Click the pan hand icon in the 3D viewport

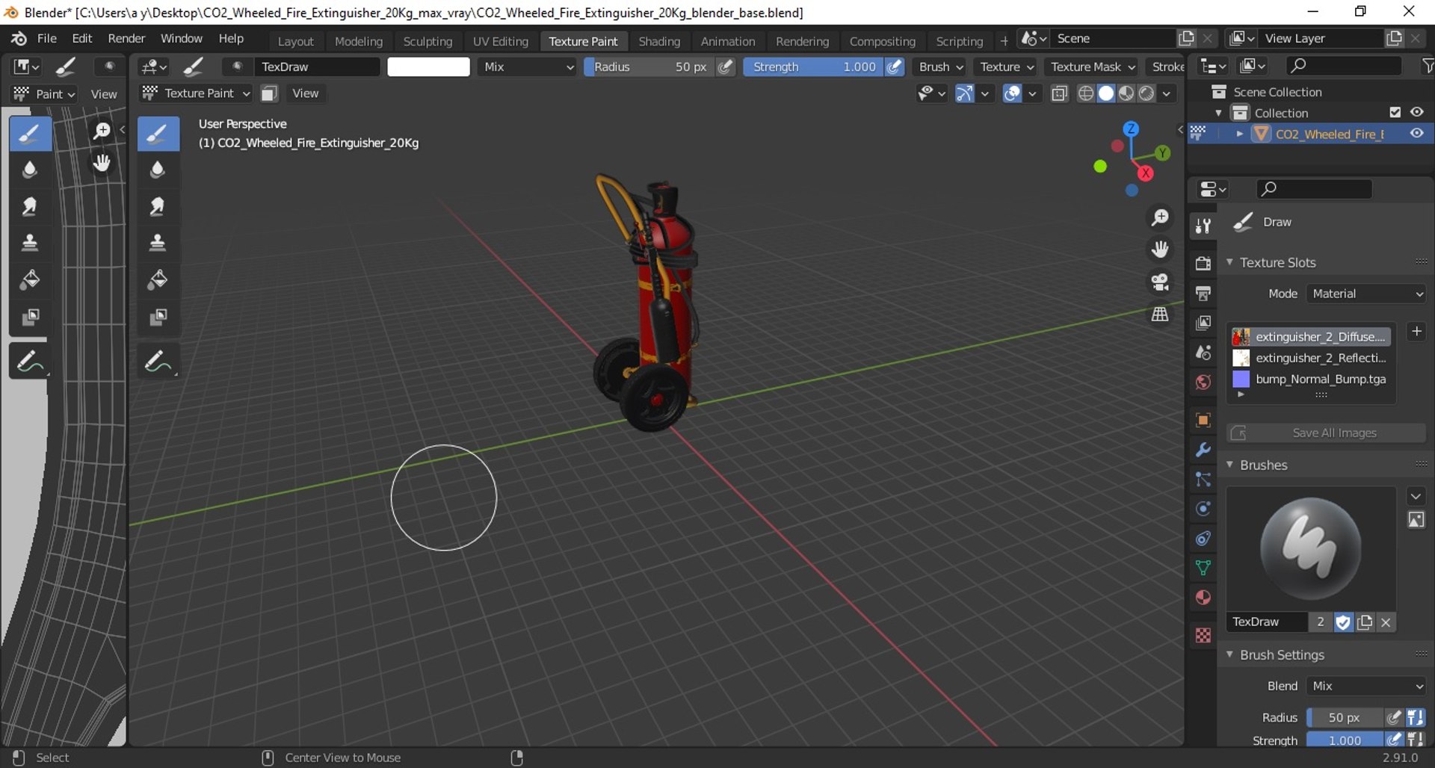[x=1160, y=250]
